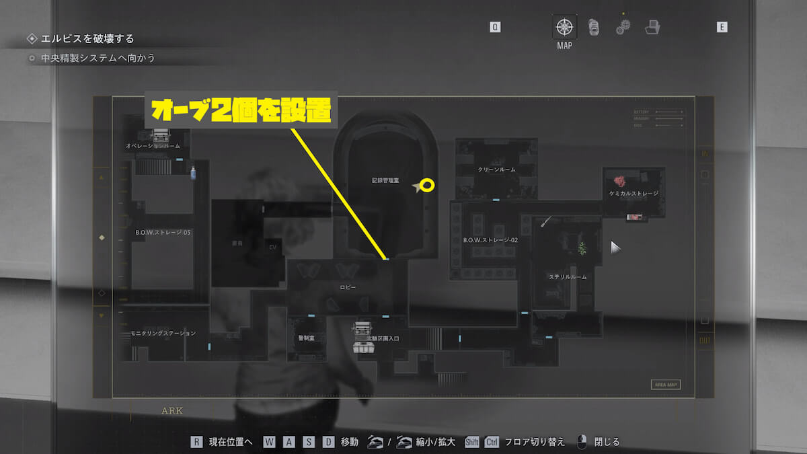Click zoom IN label on right slider
This screenshot has width=807, height=454.
coord(705,154)
